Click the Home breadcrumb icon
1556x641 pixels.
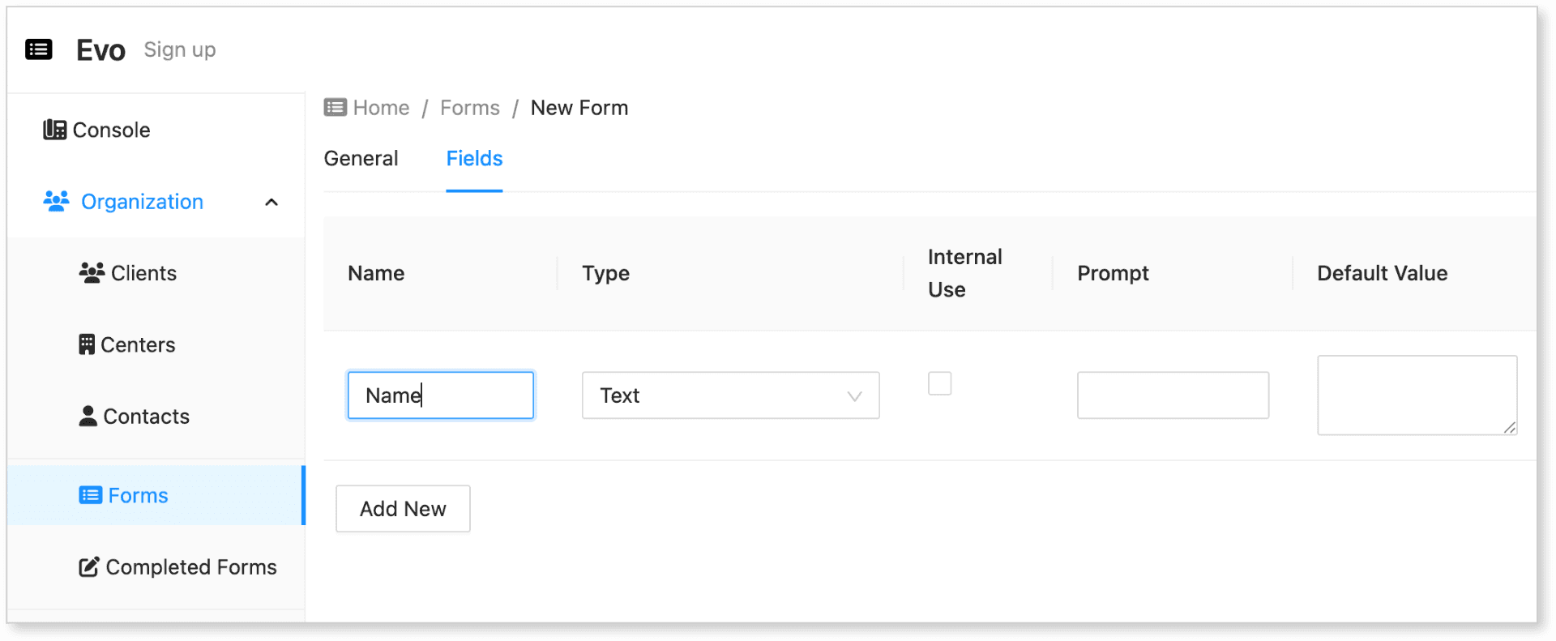coord(336,107)
